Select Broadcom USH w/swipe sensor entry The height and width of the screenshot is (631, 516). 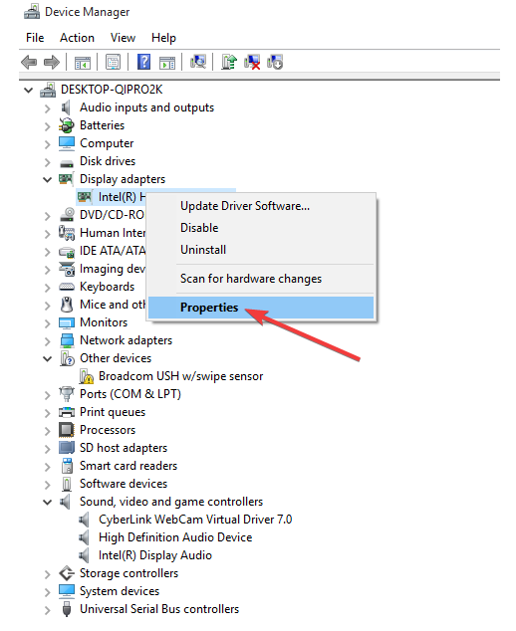point(181,376)
